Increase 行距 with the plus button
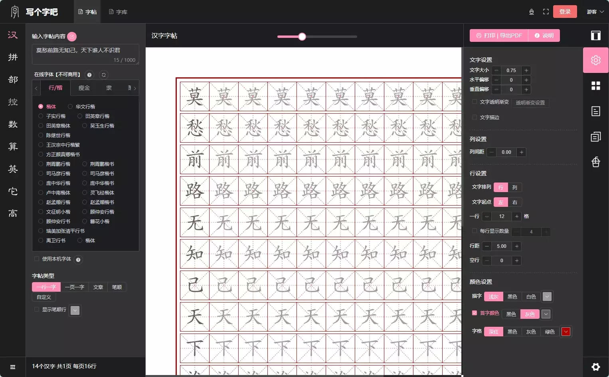The image size is (609, 377). 517,246
